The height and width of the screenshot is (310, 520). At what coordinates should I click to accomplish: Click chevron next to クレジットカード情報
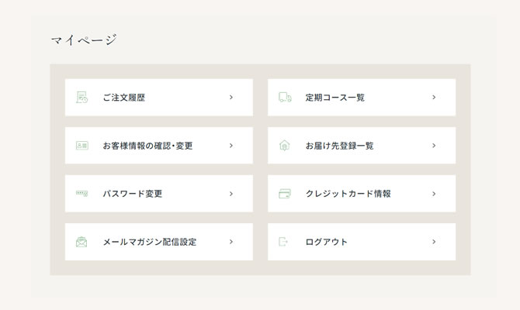coord(434,194)
